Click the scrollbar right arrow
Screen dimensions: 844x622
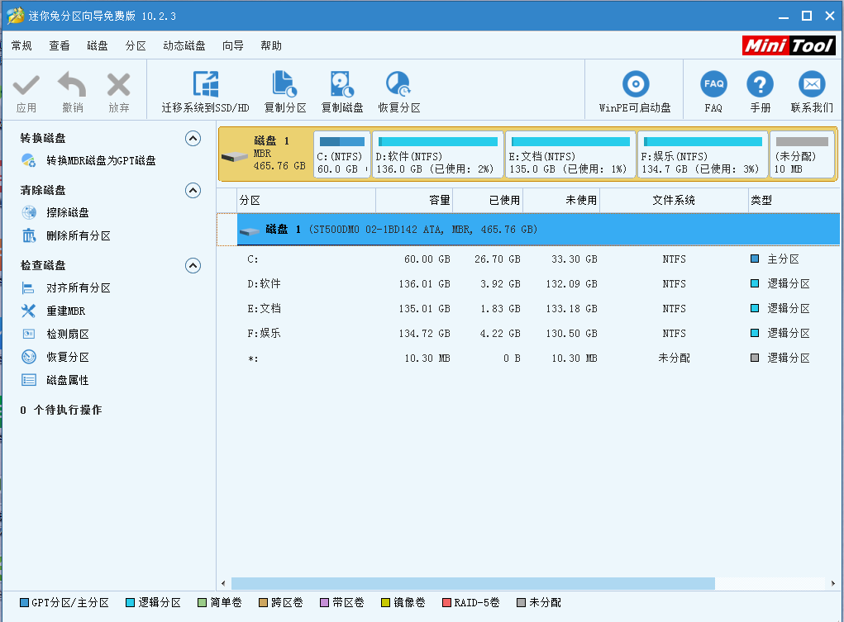(x=832, y=584)
